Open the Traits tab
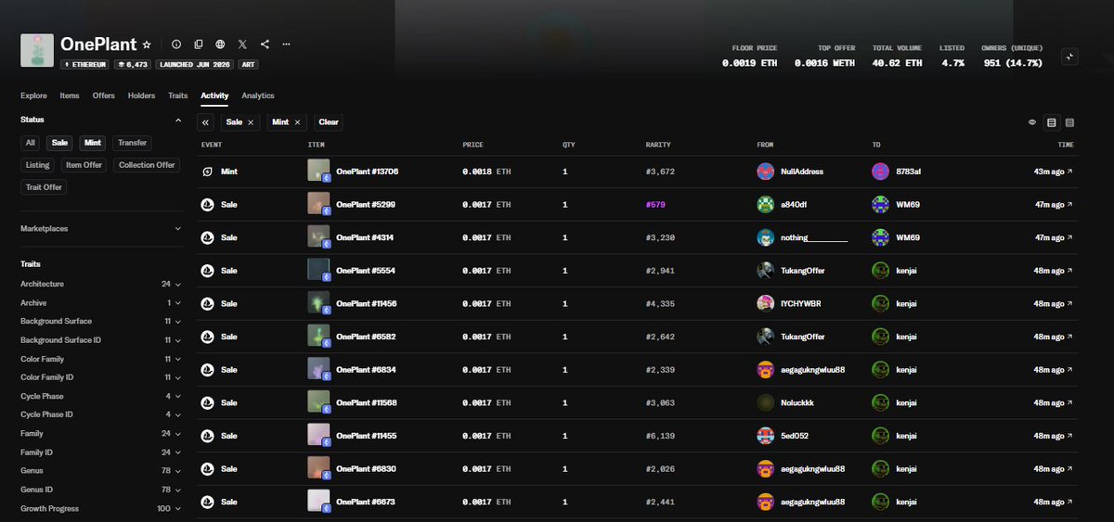The image size is (1114, 522). point(178,95)
